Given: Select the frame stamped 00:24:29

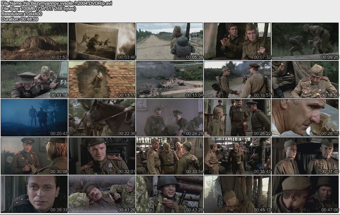Looking at the screenshot, I should pyautogui.click(x=170, y=118).
